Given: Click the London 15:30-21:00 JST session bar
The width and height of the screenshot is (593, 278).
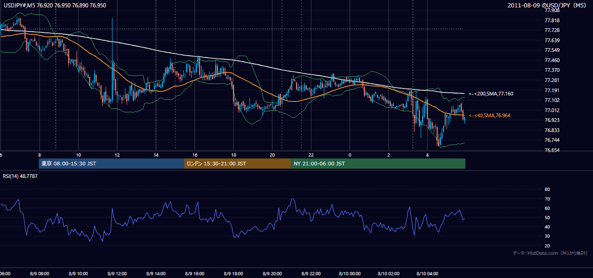Looking at the screenshot, I should (x=238, y=164).
